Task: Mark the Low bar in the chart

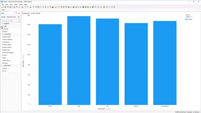Action: click(x=107, y=62)
